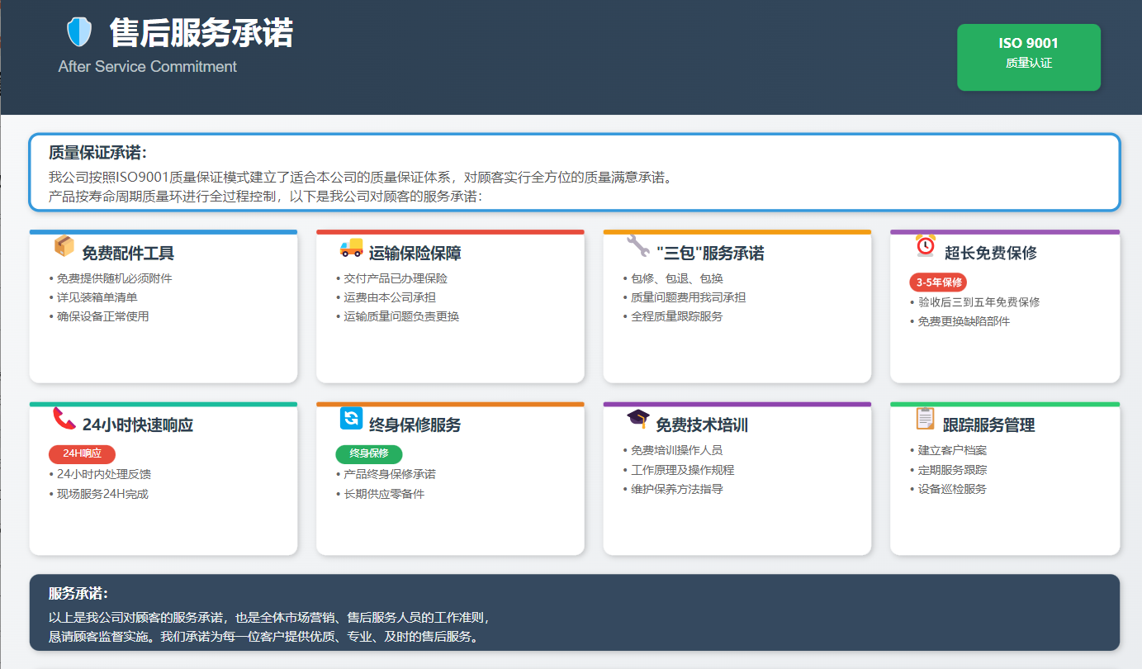Click the graduation cap icon for 免费技术培训

(637, 419)
